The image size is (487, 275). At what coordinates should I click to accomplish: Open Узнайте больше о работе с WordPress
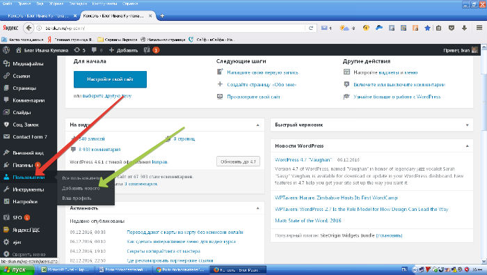[x=397, y=97]
